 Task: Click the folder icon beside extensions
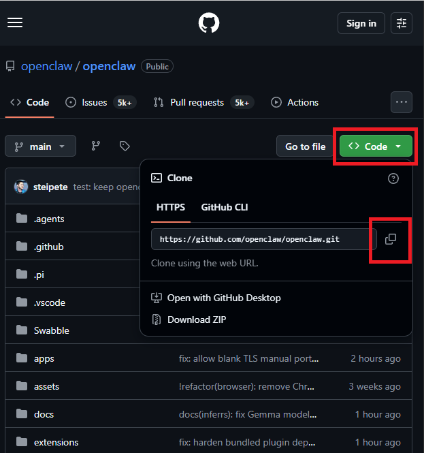(x=22, y=441)
